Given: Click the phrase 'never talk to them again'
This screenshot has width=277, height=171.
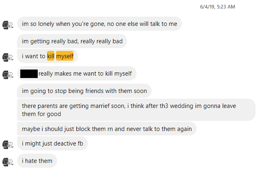Looking at the screenshot, I should click(159, 129).
